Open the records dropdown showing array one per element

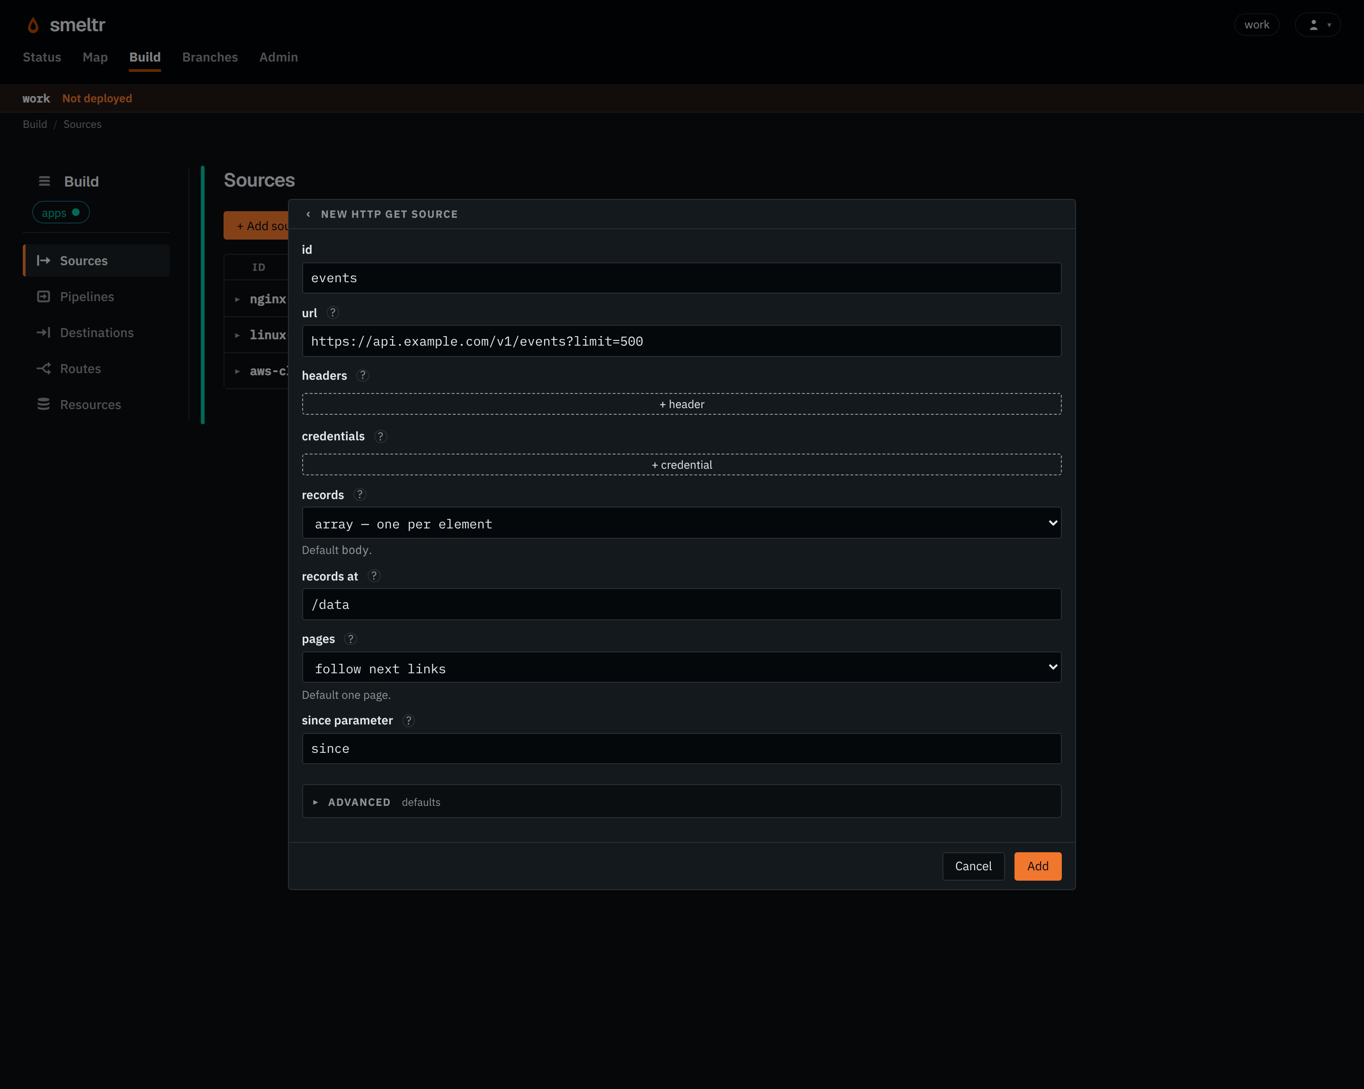[x=682, y=523]
